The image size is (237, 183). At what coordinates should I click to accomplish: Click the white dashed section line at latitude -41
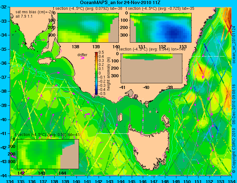pyautogui.click(x=113, y=133)
